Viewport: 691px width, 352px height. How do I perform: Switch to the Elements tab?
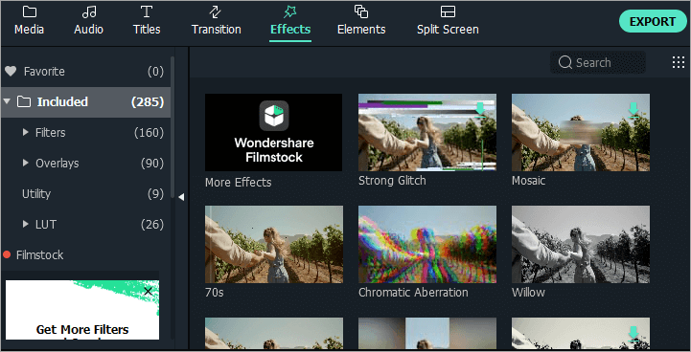coord(361,21)
